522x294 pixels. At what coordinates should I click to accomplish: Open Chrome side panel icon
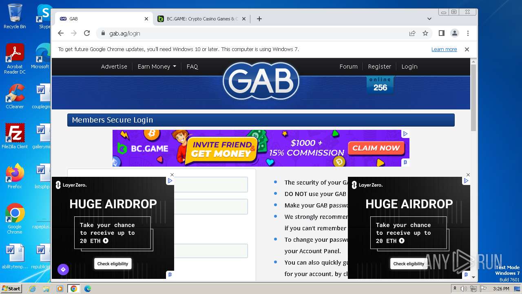coord(441,33)
